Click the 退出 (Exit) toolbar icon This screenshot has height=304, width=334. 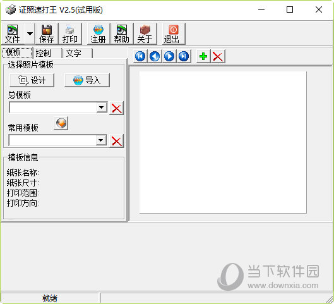pos(174,33)
